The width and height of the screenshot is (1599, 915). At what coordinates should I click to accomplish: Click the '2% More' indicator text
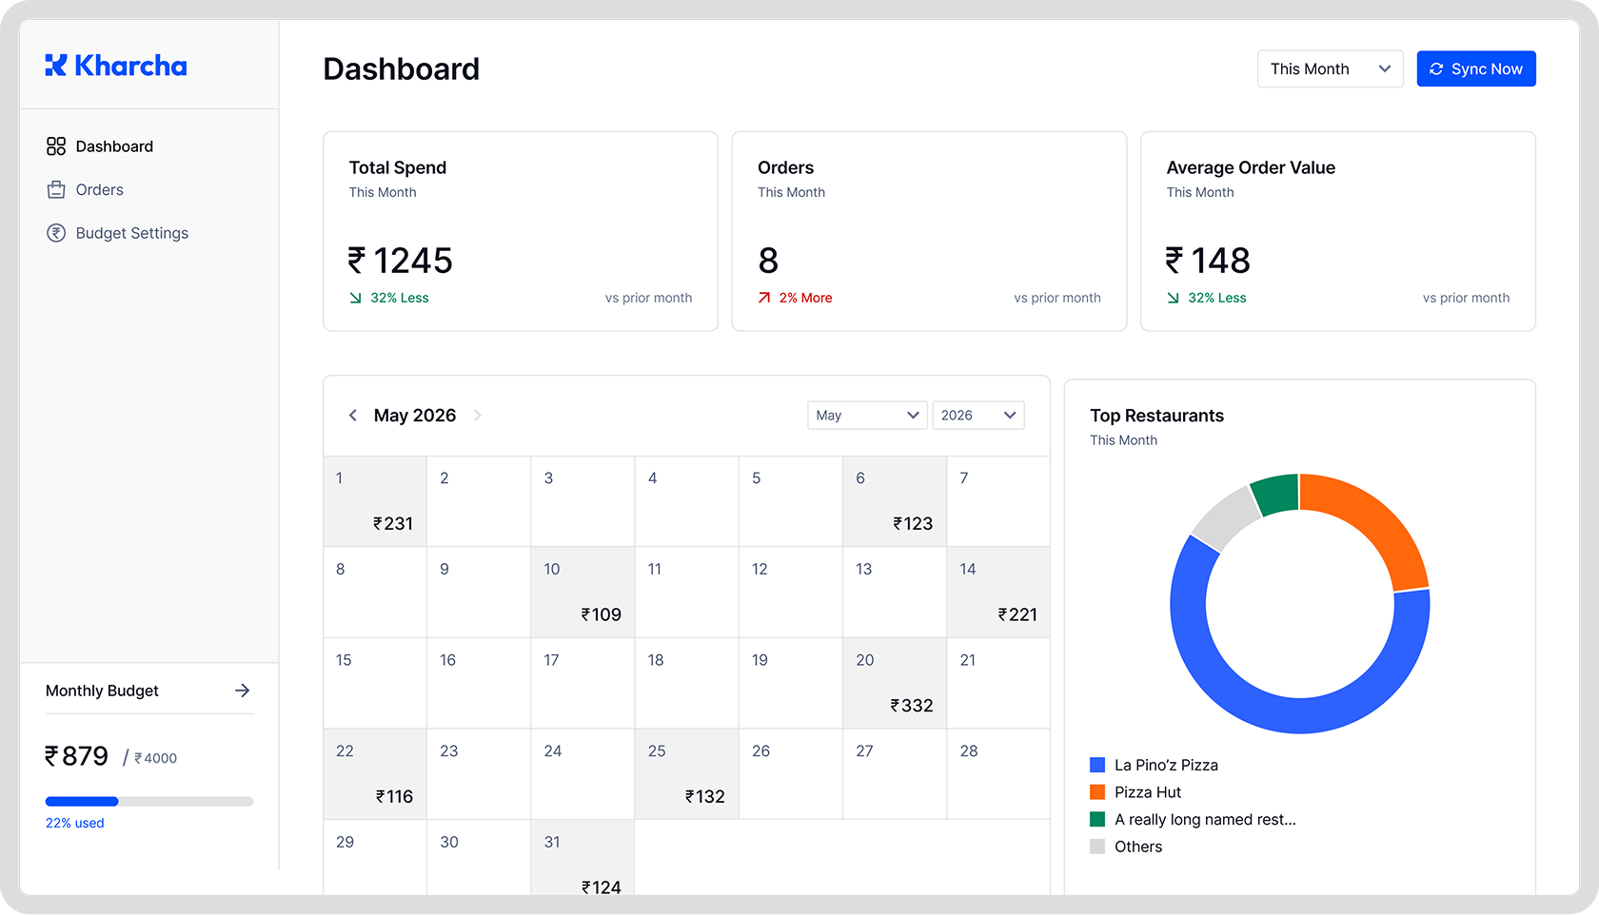805,298
